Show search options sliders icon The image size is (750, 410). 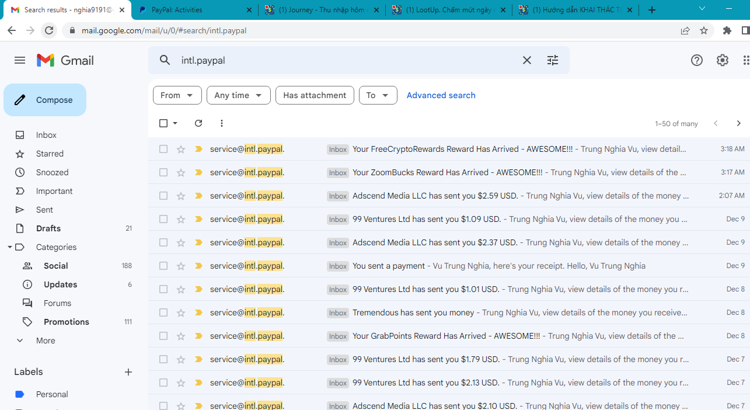click(552, 60)
